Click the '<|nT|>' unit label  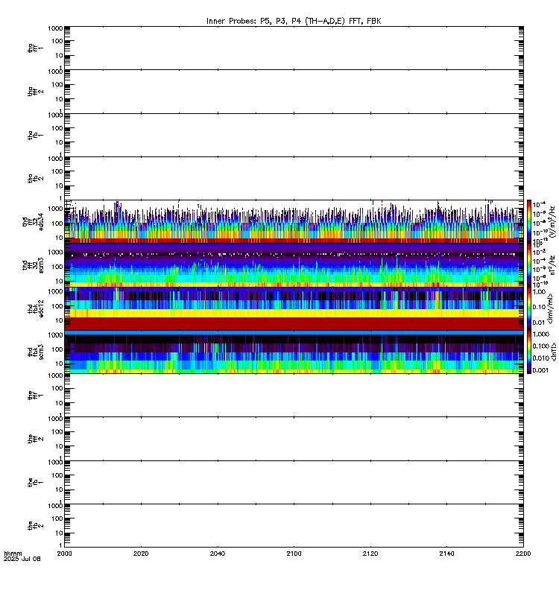coord(553,352)
